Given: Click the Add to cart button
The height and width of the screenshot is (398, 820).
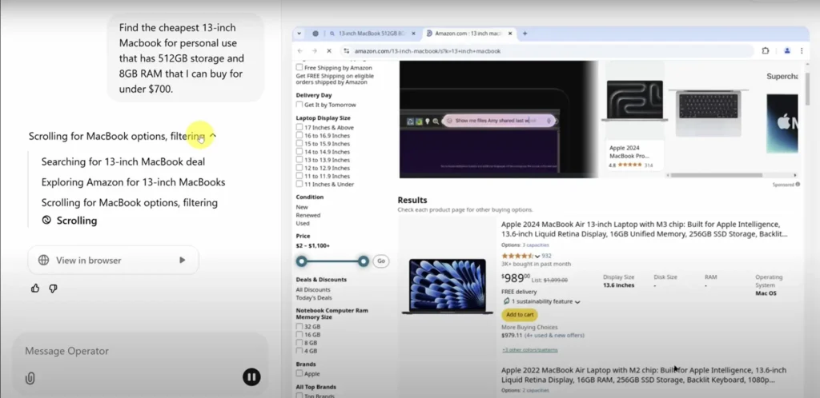Looking at the screenshot, I should [x=519, y=315].
